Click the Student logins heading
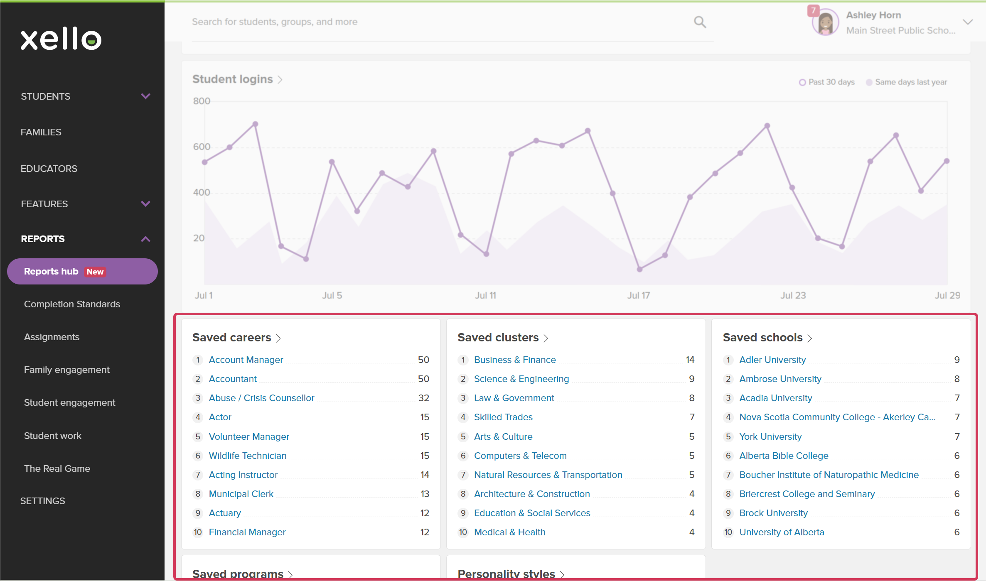The image size is (986, 581). (233, 79)
